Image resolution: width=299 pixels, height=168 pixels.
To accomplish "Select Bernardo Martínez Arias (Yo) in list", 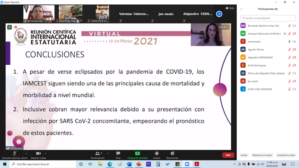I will pos(268,25).
